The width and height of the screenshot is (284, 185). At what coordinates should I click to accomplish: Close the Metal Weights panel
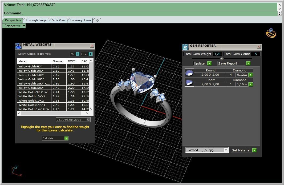tap(92, 46)
